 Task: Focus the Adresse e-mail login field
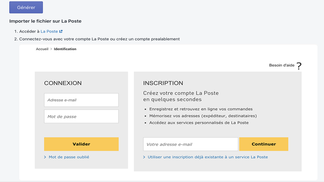pos(81,100)
